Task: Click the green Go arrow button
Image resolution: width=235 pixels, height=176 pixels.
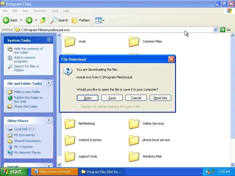Action: (x=223, y=30)
